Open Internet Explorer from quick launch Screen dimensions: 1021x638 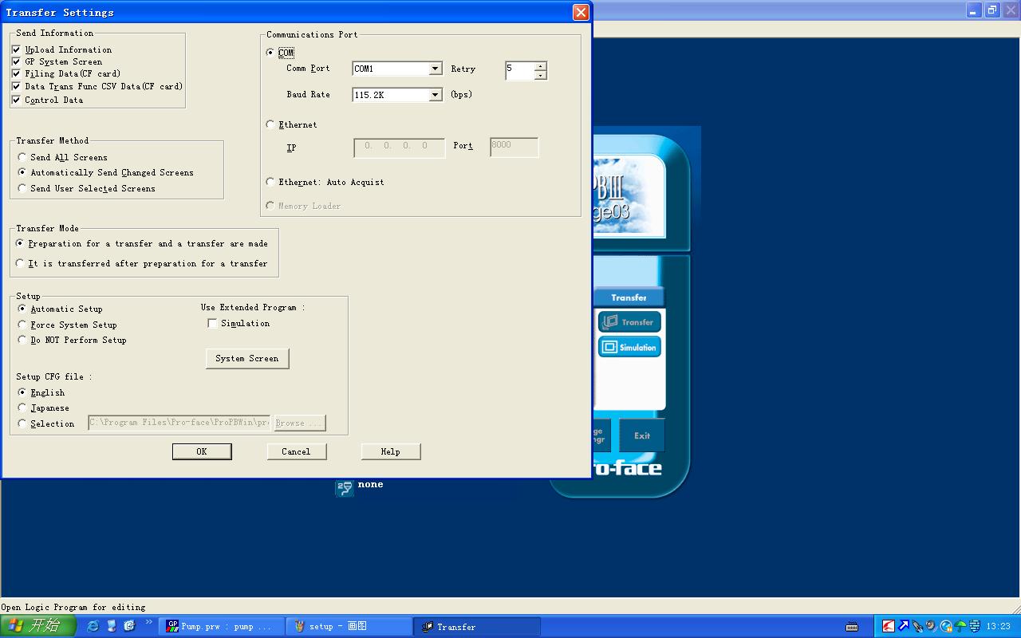coord(93,626)
